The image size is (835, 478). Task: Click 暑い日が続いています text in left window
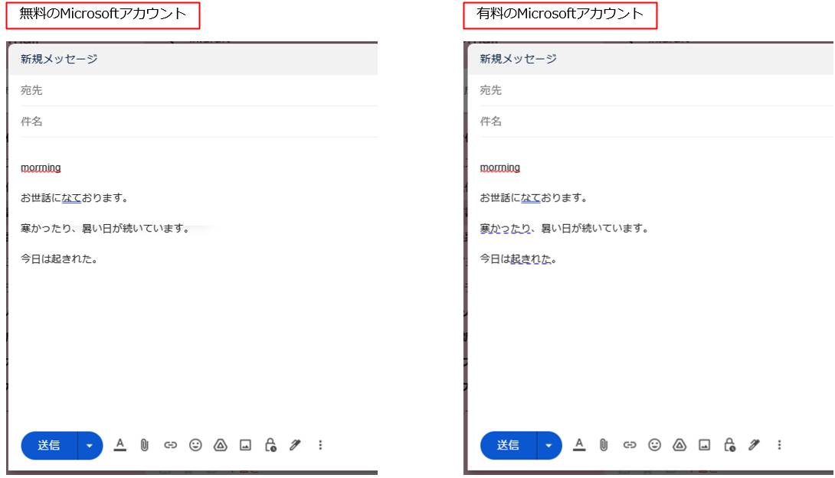click(136, 229)
